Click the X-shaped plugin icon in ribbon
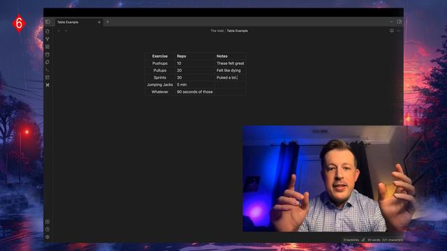 point(47,85)
